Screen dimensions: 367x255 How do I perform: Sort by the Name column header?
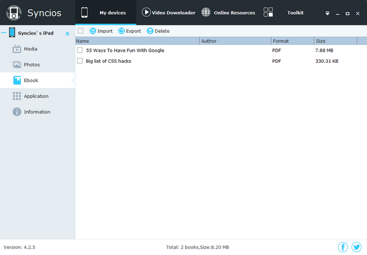point(137,41)
